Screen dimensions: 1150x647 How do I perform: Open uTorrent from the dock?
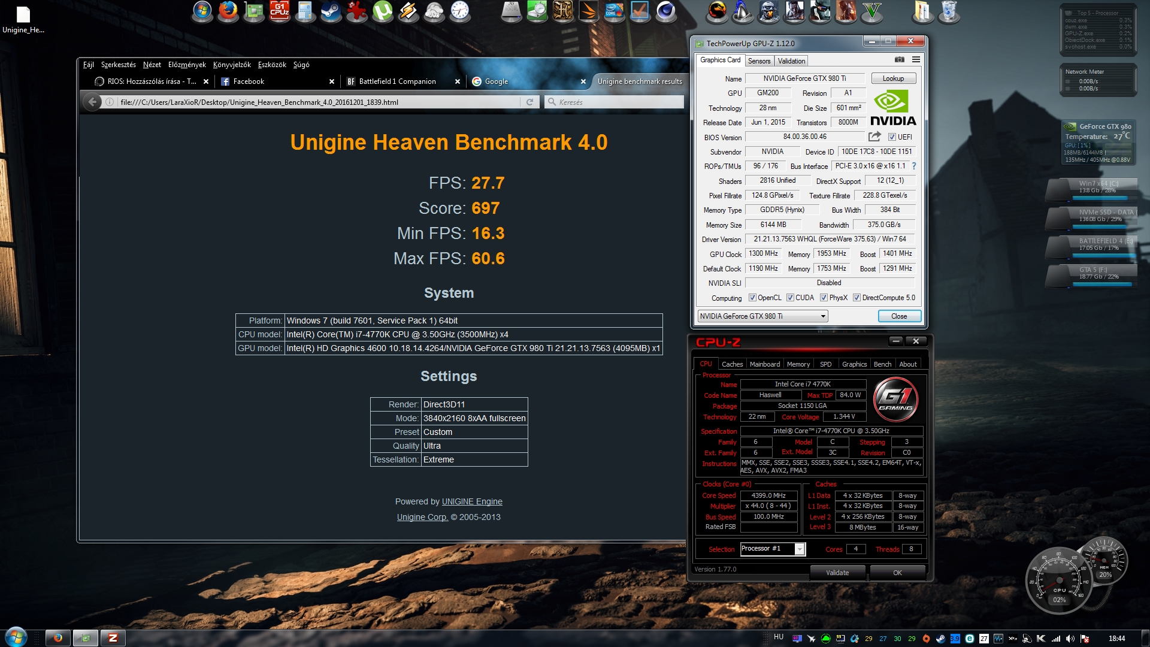383,11
